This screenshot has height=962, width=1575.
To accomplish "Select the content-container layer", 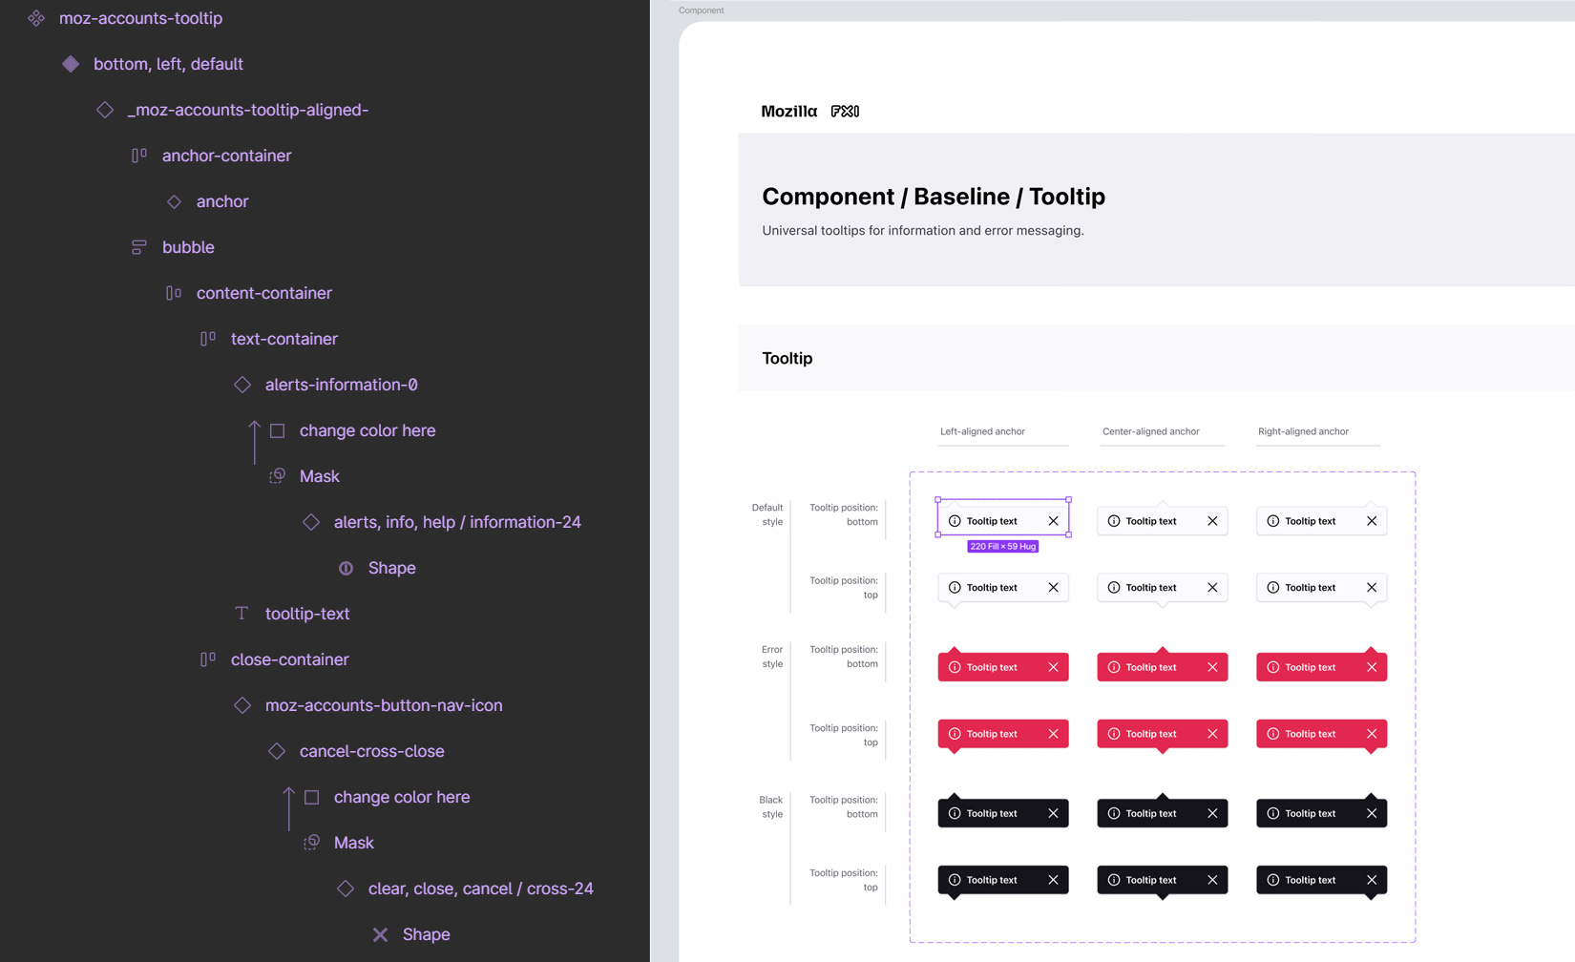I will pyautogui.click(x=263, y=293).
